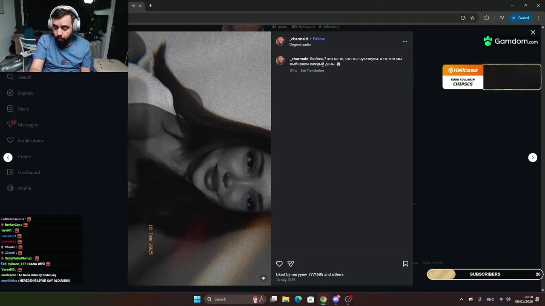This screenshot has width=545, height=306.
Task: Open Discord from the taskbar
Action: click(x=336, y=299)
